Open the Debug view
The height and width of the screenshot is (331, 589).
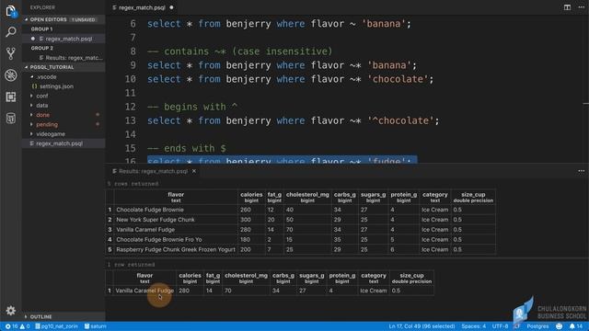point(11,75)
